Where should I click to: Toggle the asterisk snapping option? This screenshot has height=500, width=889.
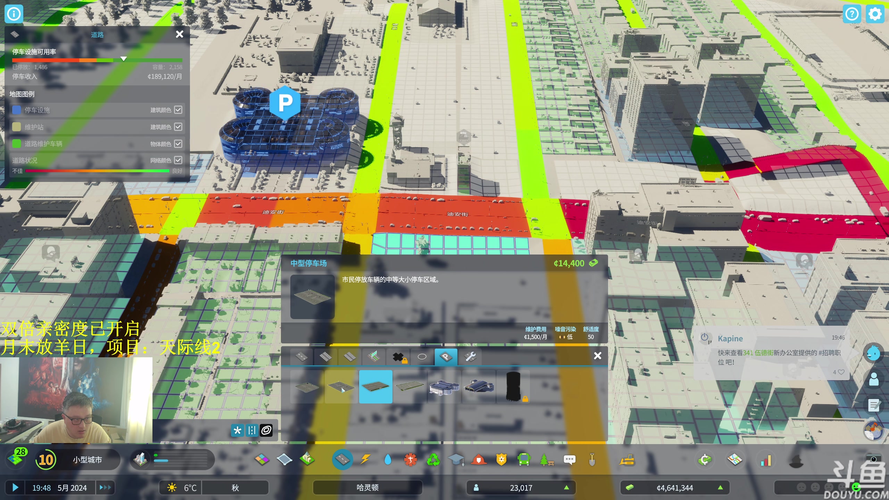[238, 431]
